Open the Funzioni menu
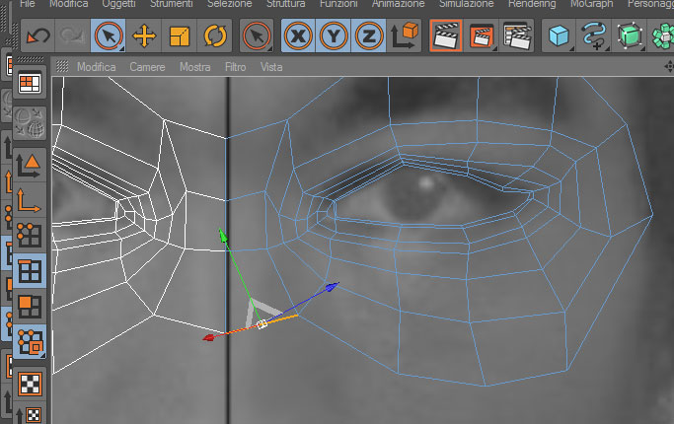674x424 pixels. [x=338, y=4]
